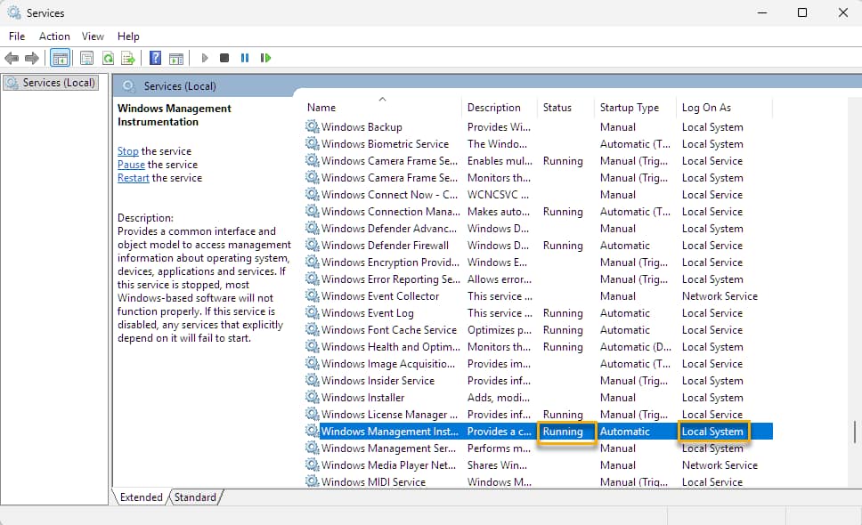Select the Windows Management Ser... service row
The height and width of the screenshot is (525, 862).
tap(539, 448)
